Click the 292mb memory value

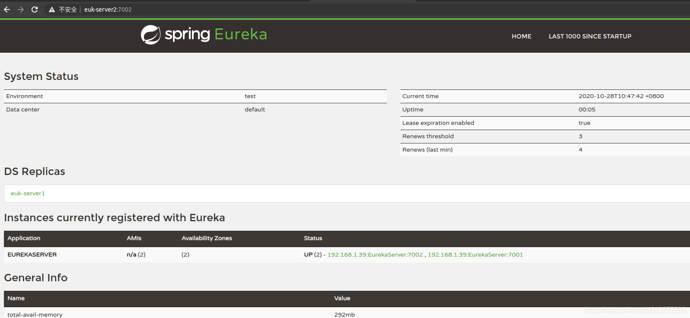344,315
